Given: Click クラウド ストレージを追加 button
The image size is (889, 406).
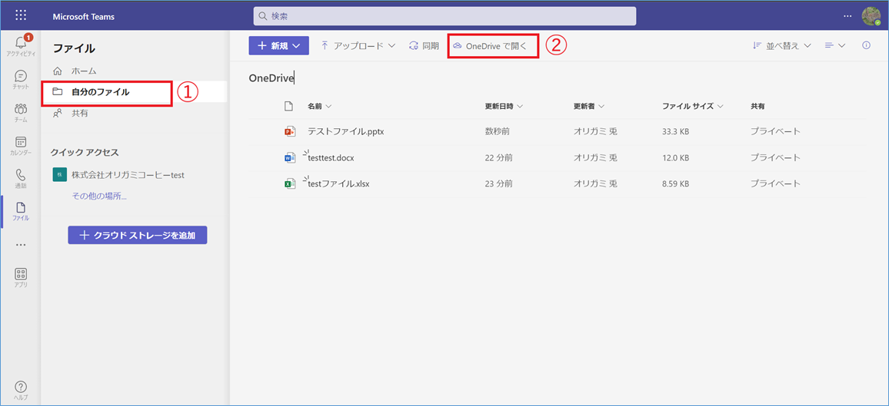Looking at the screenshot, I should pos(137,235).
